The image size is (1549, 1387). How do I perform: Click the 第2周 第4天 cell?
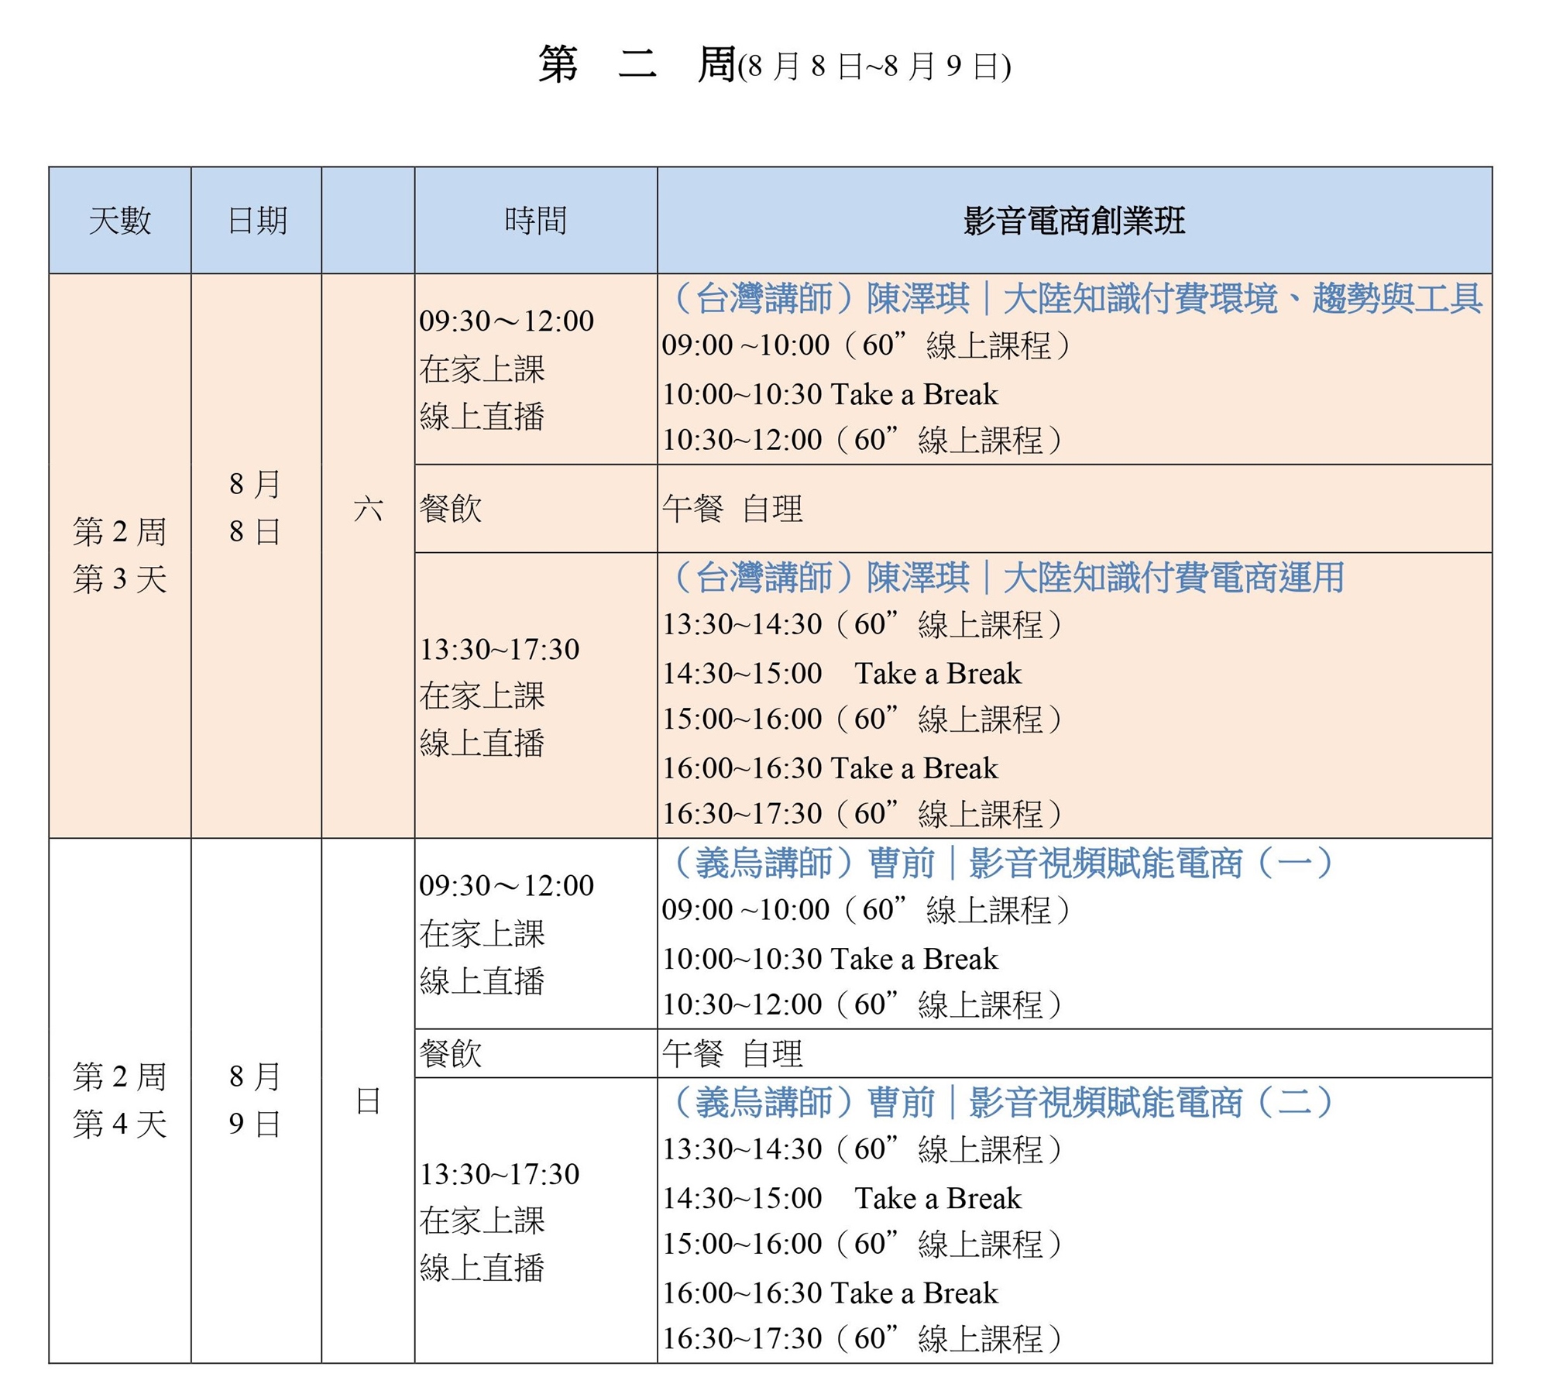(119, 1100)
